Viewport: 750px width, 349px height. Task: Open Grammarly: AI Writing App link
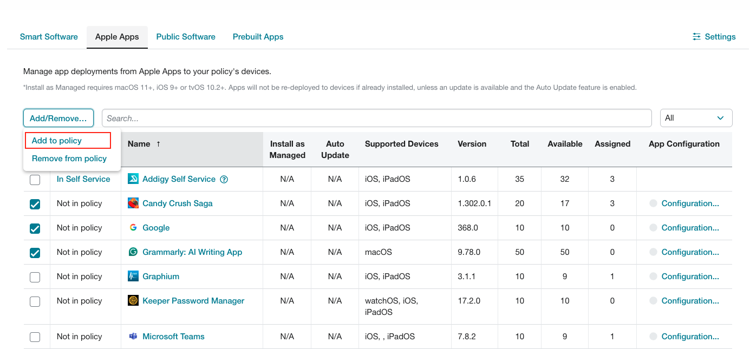pyautogui.click(x=192, y=252)
